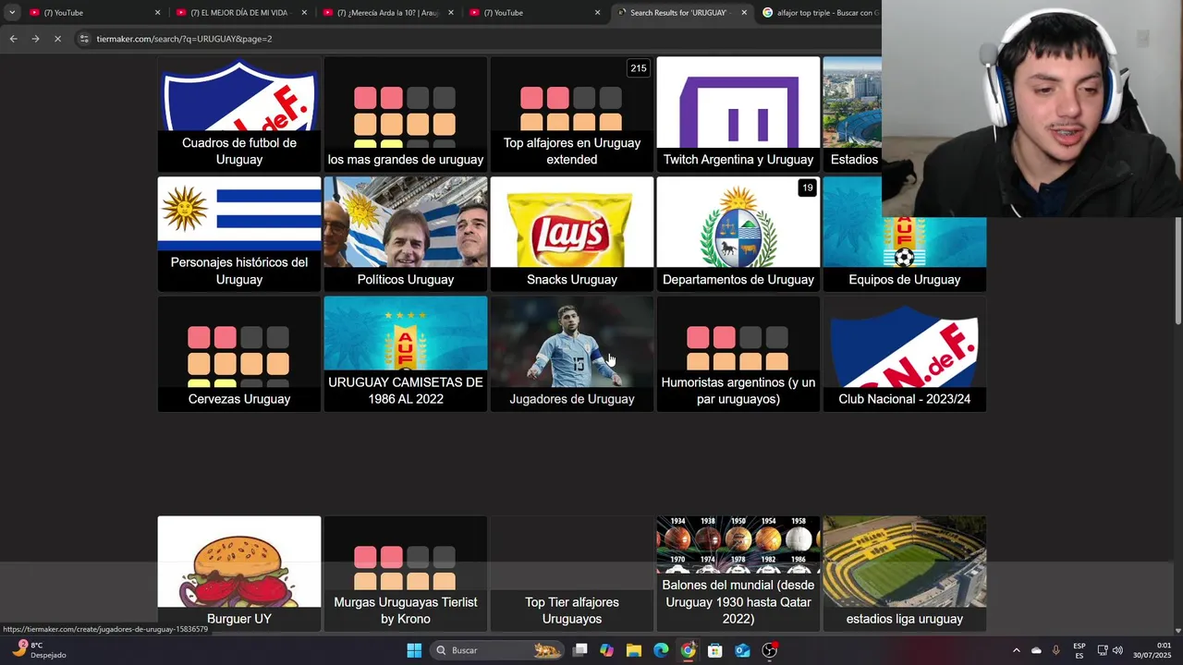Viewport: 1183px width, 665px height.
Task: Open the weather widget showing 8°C
Action: click(x=37, y=650)
